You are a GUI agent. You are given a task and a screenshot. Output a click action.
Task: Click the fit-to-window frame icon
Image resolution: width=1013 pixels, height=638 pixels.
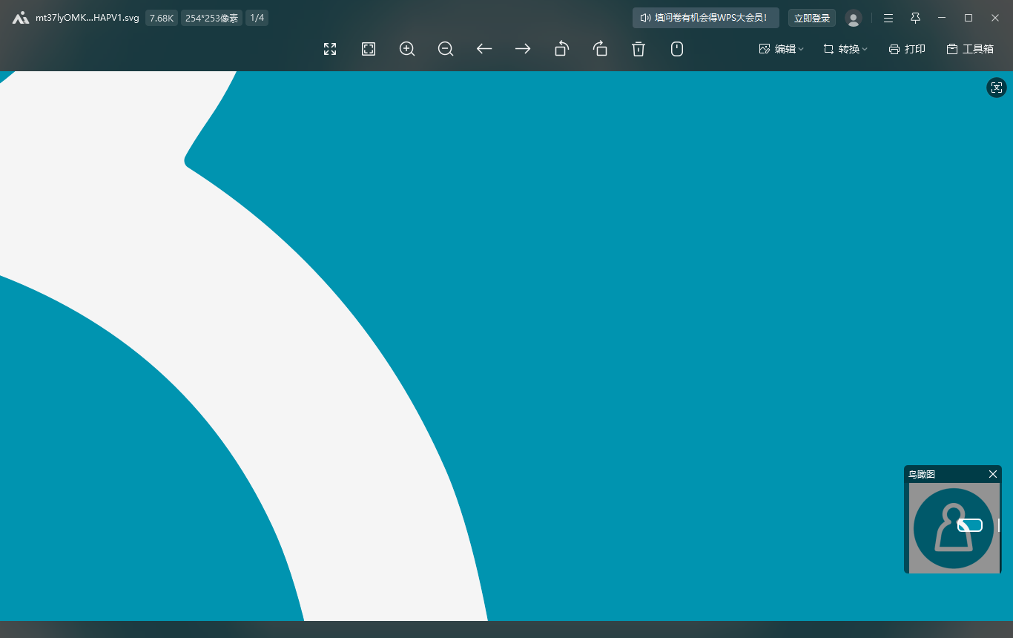369,49
